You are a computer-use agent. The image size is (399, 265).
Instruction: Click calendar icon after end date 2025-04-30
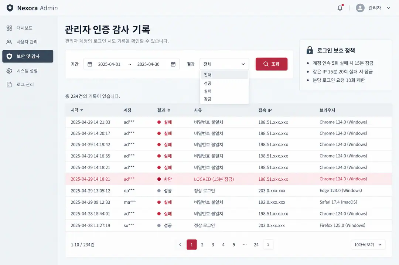point(173,64)
